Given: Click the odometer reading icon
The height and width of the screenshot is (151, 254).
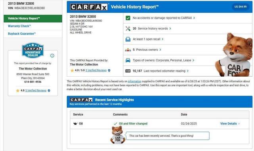Looking at the screenshot, I should [128, 71].
